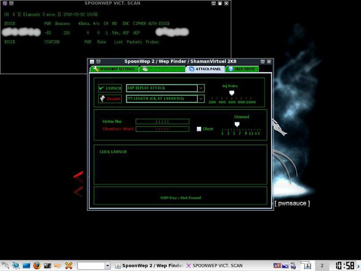Click the blue desktop taskbar icon

click(26, 266)
